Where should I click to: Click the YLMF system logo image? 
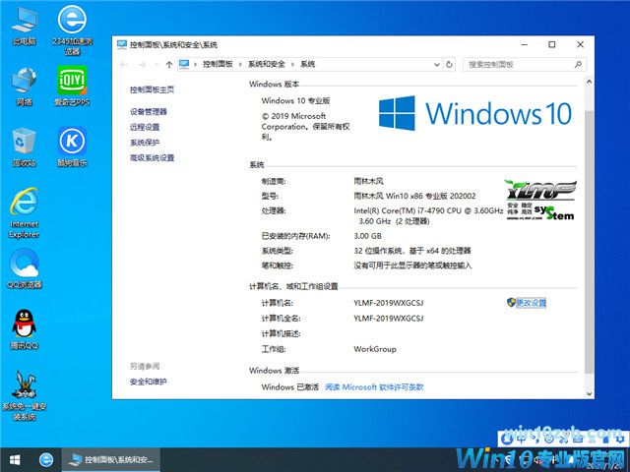pos(540,200)
